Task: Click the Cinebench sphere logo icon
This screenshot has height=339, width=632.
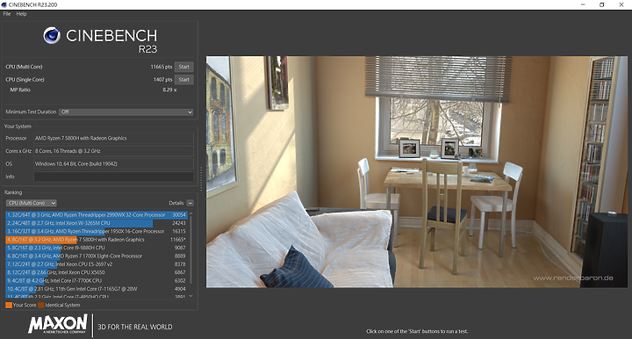Action: 52,35
